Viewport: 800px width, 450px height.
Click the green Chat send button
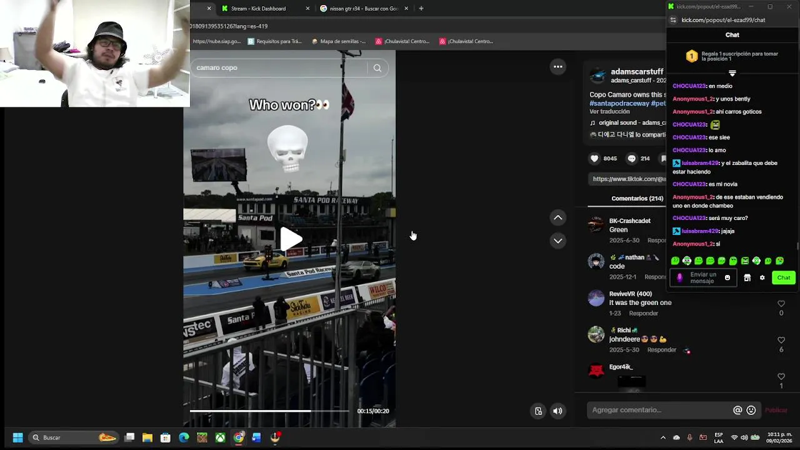point(784,277)
